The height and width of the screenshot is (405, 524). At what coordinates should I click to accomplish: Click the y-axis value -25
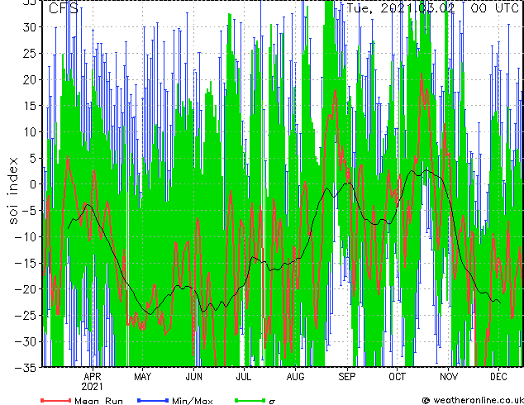[26, 316]
